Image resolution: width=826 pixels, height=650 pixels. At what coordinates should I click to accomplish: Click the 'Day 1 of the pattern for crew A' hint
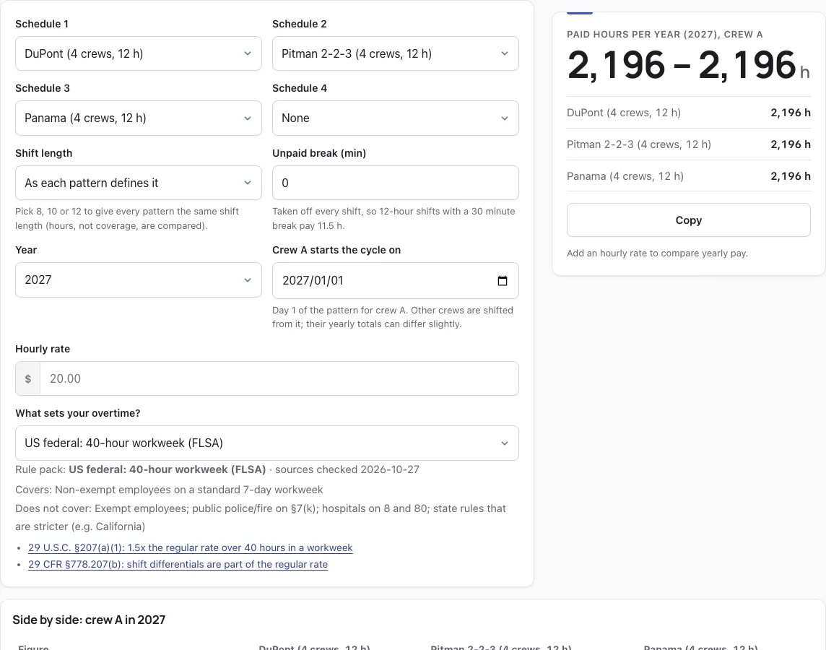click(393, 317)
